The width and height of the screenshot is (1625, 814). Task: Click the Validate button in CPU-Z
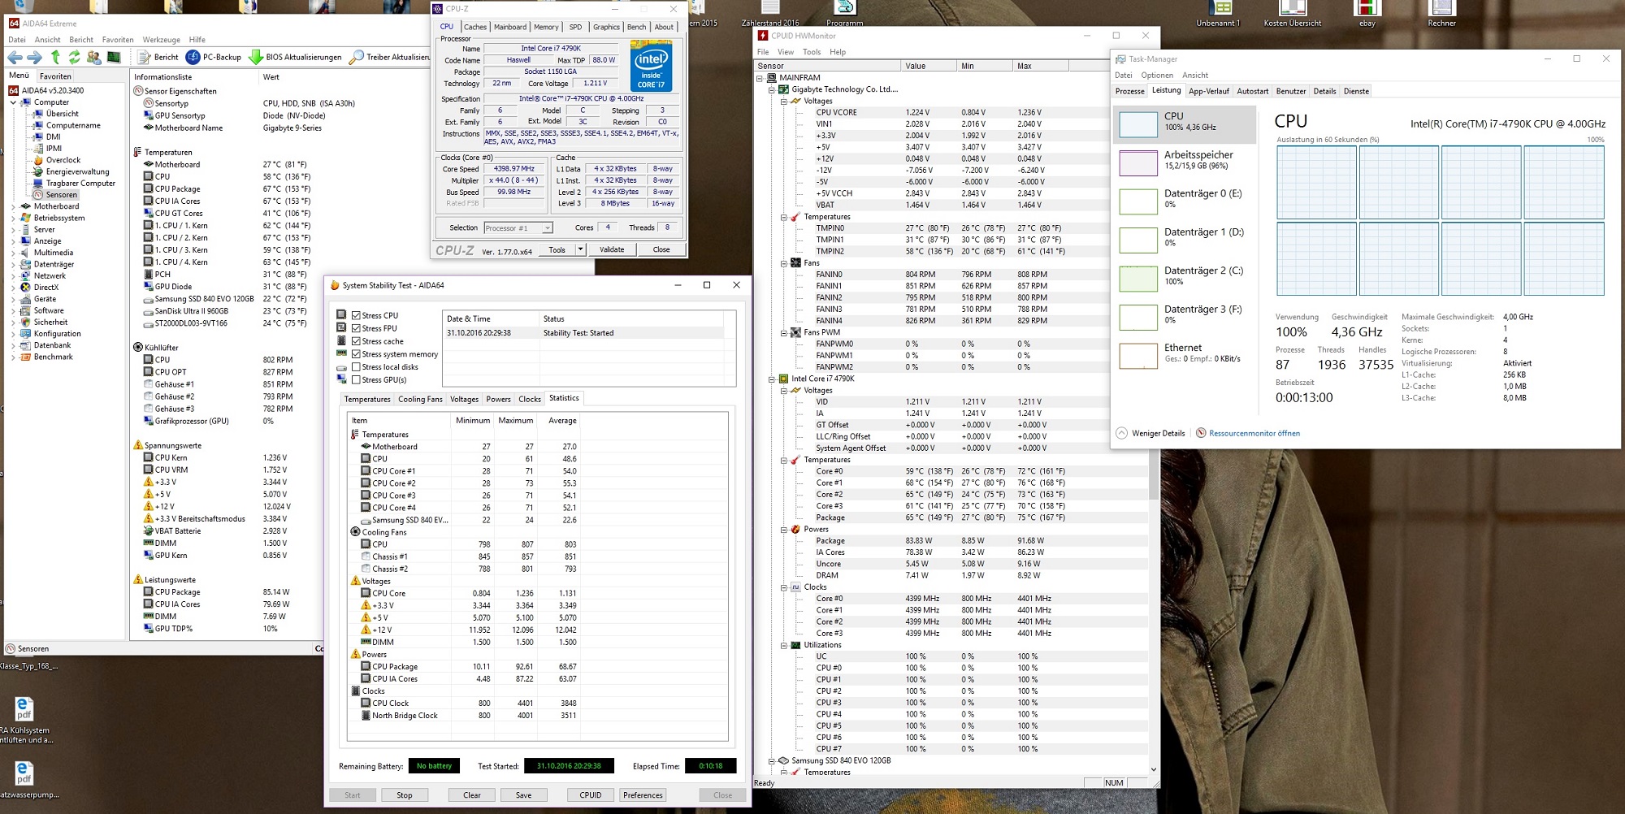(x=612, y=249)
